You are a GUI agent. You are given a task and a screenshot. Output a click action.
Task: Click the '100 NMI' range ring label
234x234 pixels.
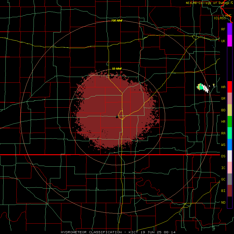(117, 21)
